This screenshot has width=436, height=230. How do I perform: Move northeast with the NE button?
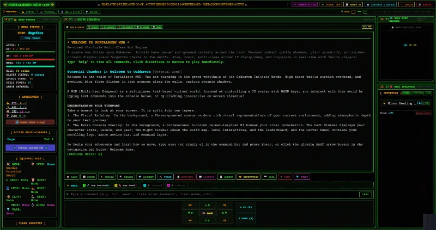point(225,206)
